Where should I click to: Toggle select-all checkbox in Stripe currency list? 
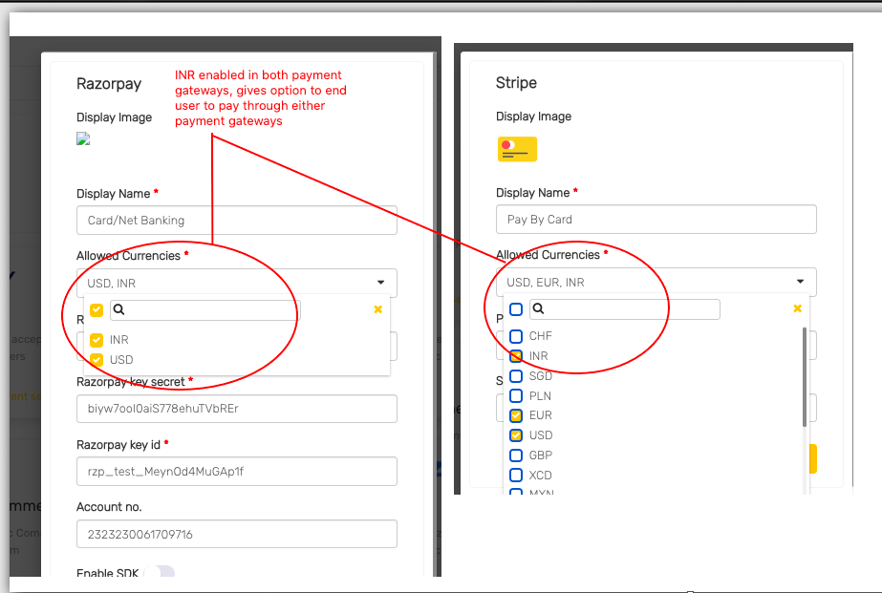516,309
